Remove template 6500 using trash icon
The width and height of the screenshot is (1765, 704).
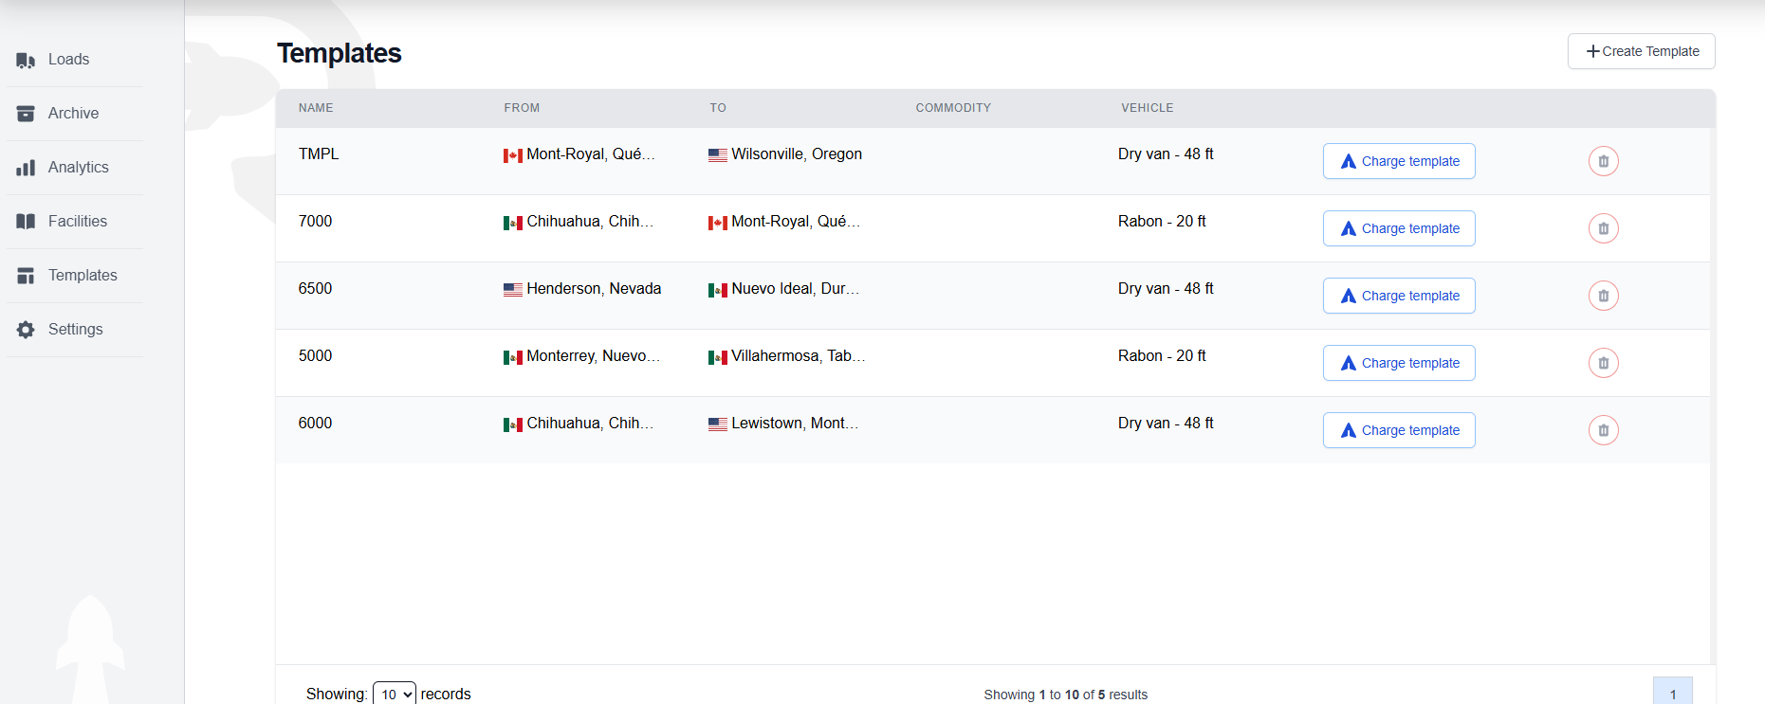(1603, 296)
